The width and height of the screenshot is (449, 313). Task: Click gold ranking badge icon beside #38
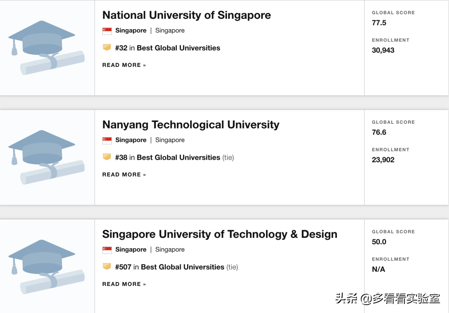(x=107, y=157)
